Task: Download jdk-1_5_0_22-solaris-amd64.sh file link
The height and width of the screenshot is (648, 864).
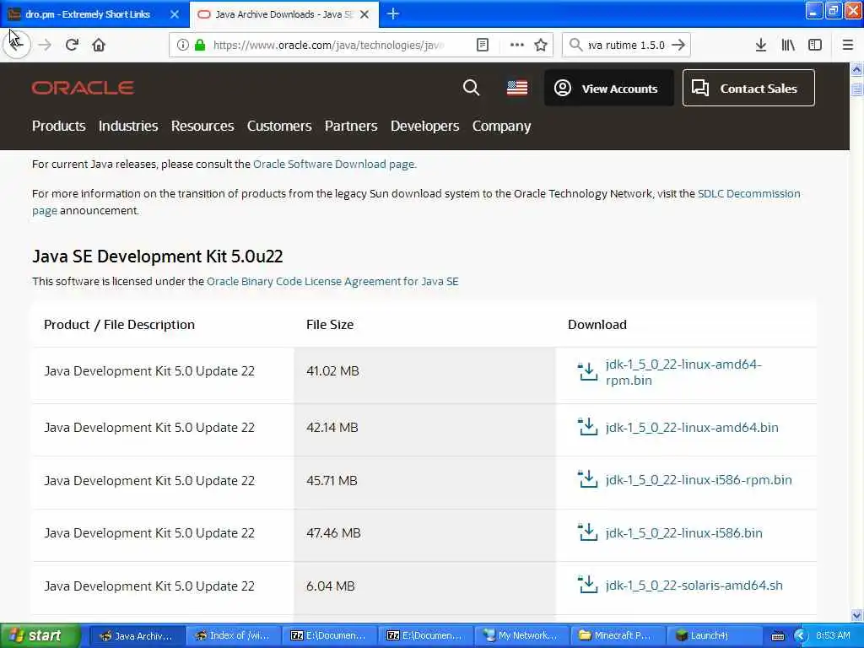Action: [694, 586]
